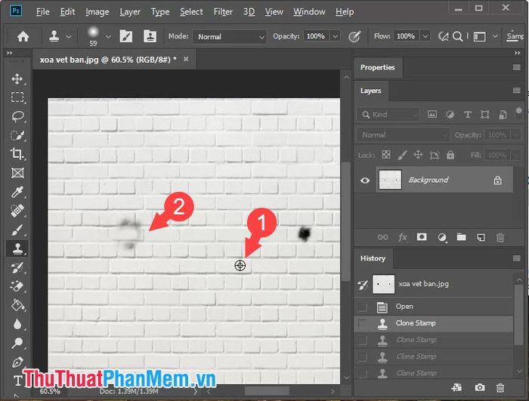Toggle type layer filter

click(x=468, y=115)
